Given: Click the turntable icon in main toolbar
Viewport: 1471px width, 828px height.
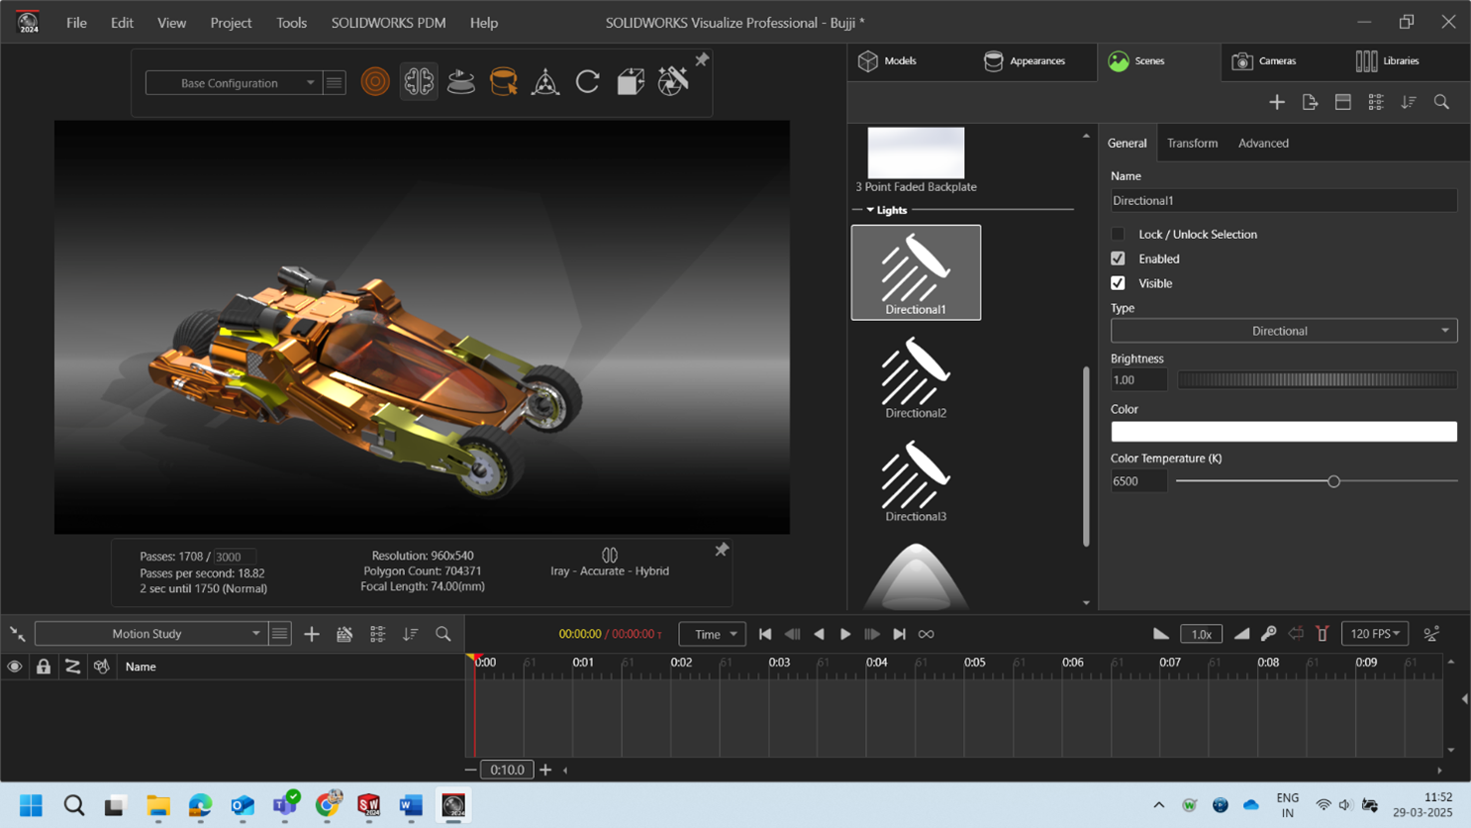Looking at the screenshot, I should (x=461, y=82).
